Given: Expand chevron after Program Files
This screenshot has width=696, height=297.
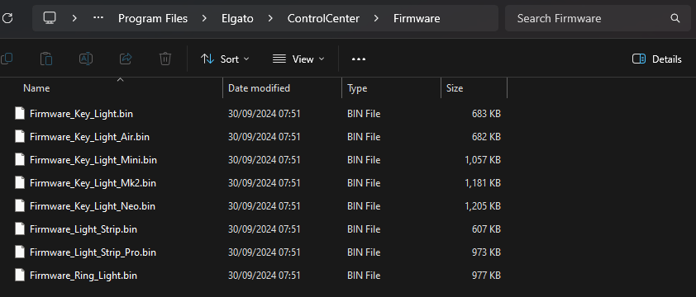Looking at the screenshot, I should 204,18.
